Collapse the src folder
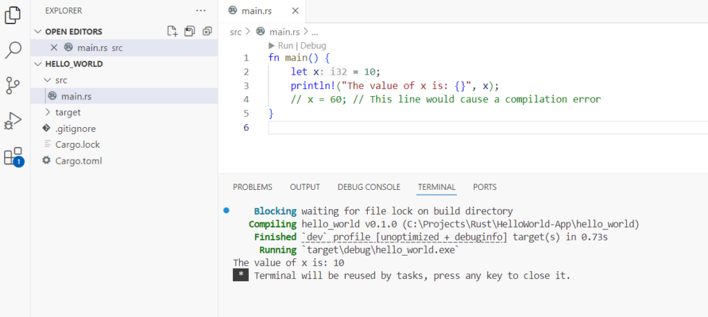 pos(48,80)
